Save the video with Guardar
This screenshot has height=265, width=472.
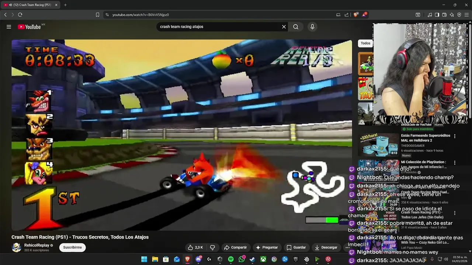click(x=296, y=247)
